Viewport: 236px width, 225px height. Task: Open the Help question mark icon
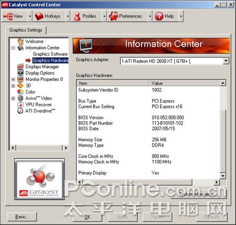(x=159, y=16)
